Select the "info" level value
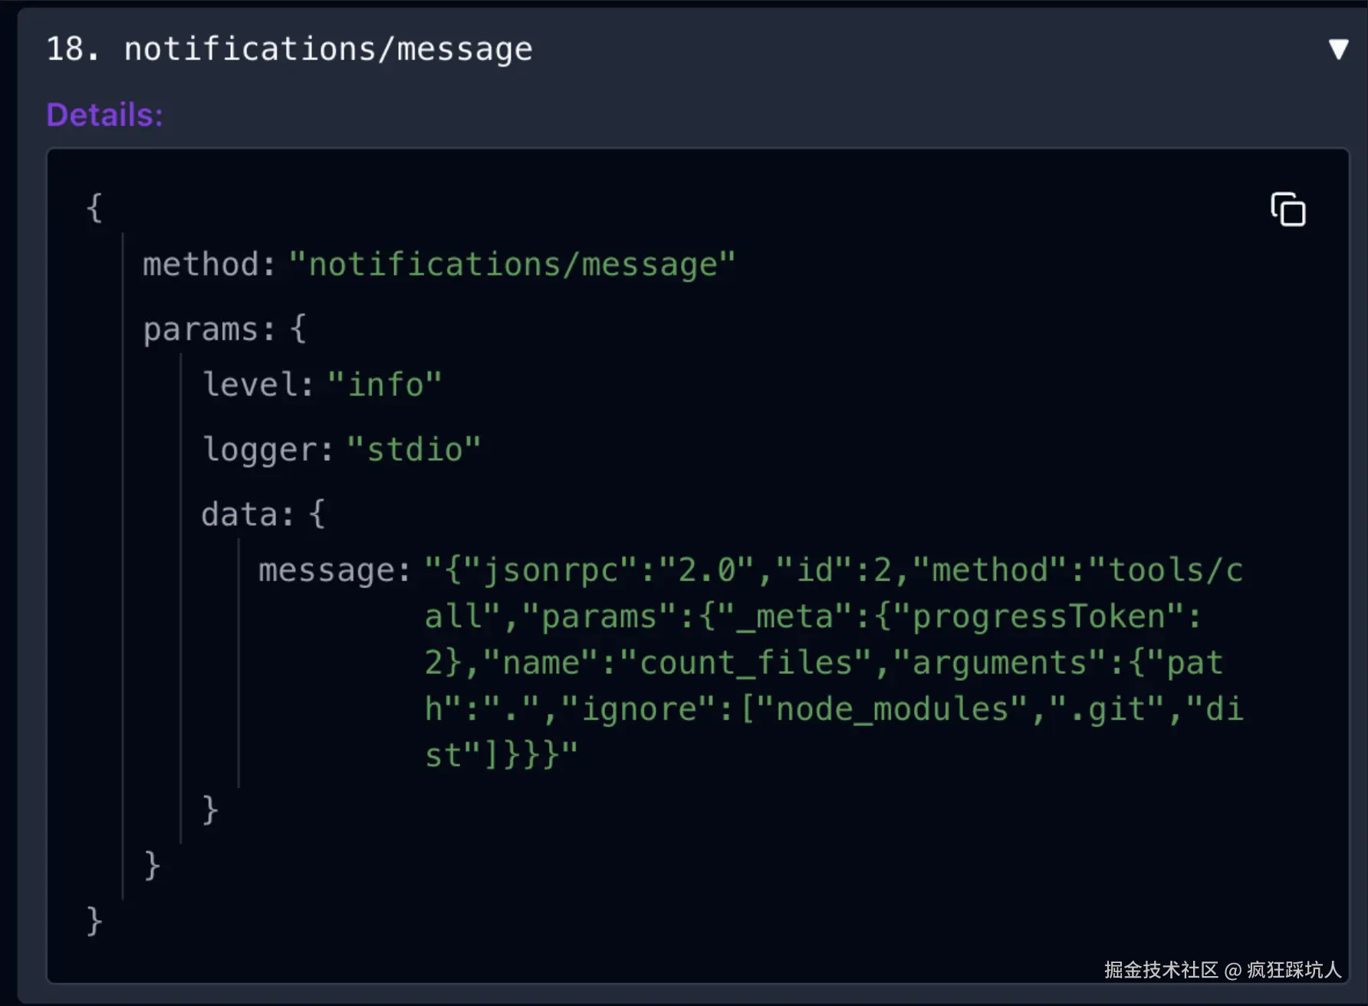1368x1006 pixels. pyautogui.click(x=385, y=384)
